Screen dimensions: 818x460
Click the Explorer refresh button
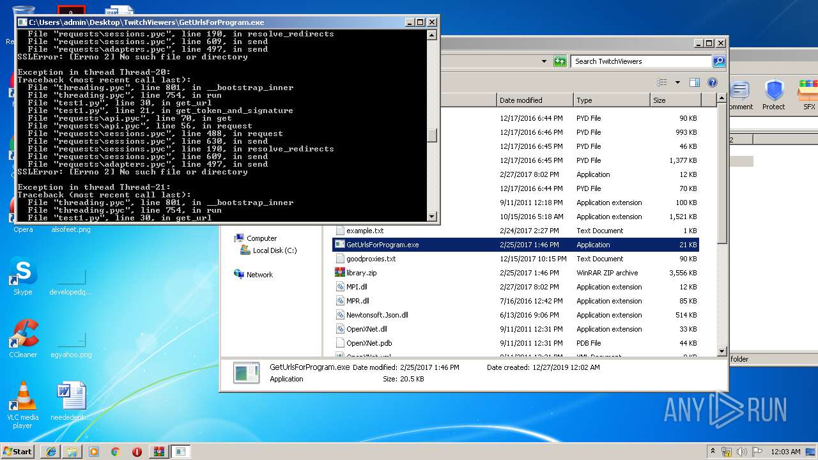click(560, 61)
